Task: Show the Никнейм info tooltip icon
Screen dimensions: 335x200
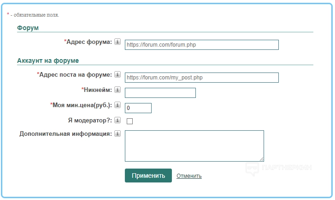Action: coord(117,90)
